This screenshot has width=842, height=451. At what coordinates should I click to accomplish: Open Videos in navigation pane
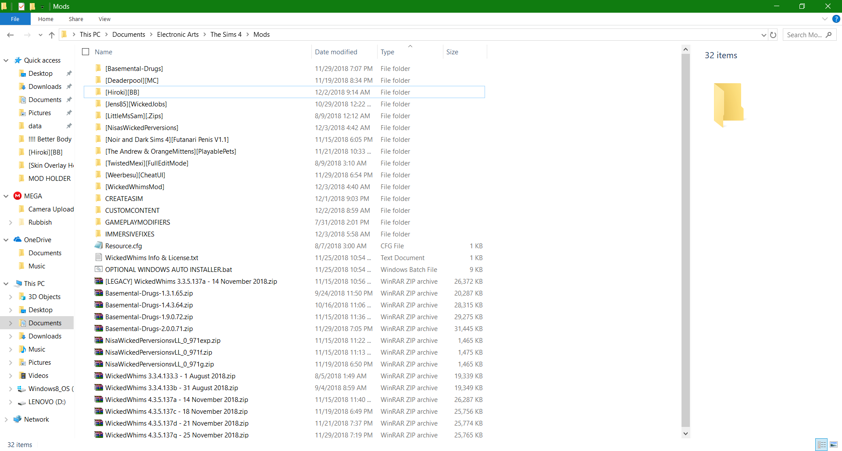[x=38, y=376]
